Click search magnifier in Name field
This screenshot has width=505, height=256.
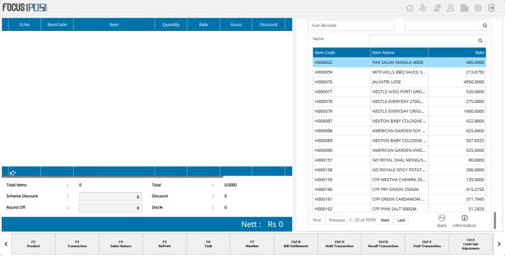[x=480, y=40]
